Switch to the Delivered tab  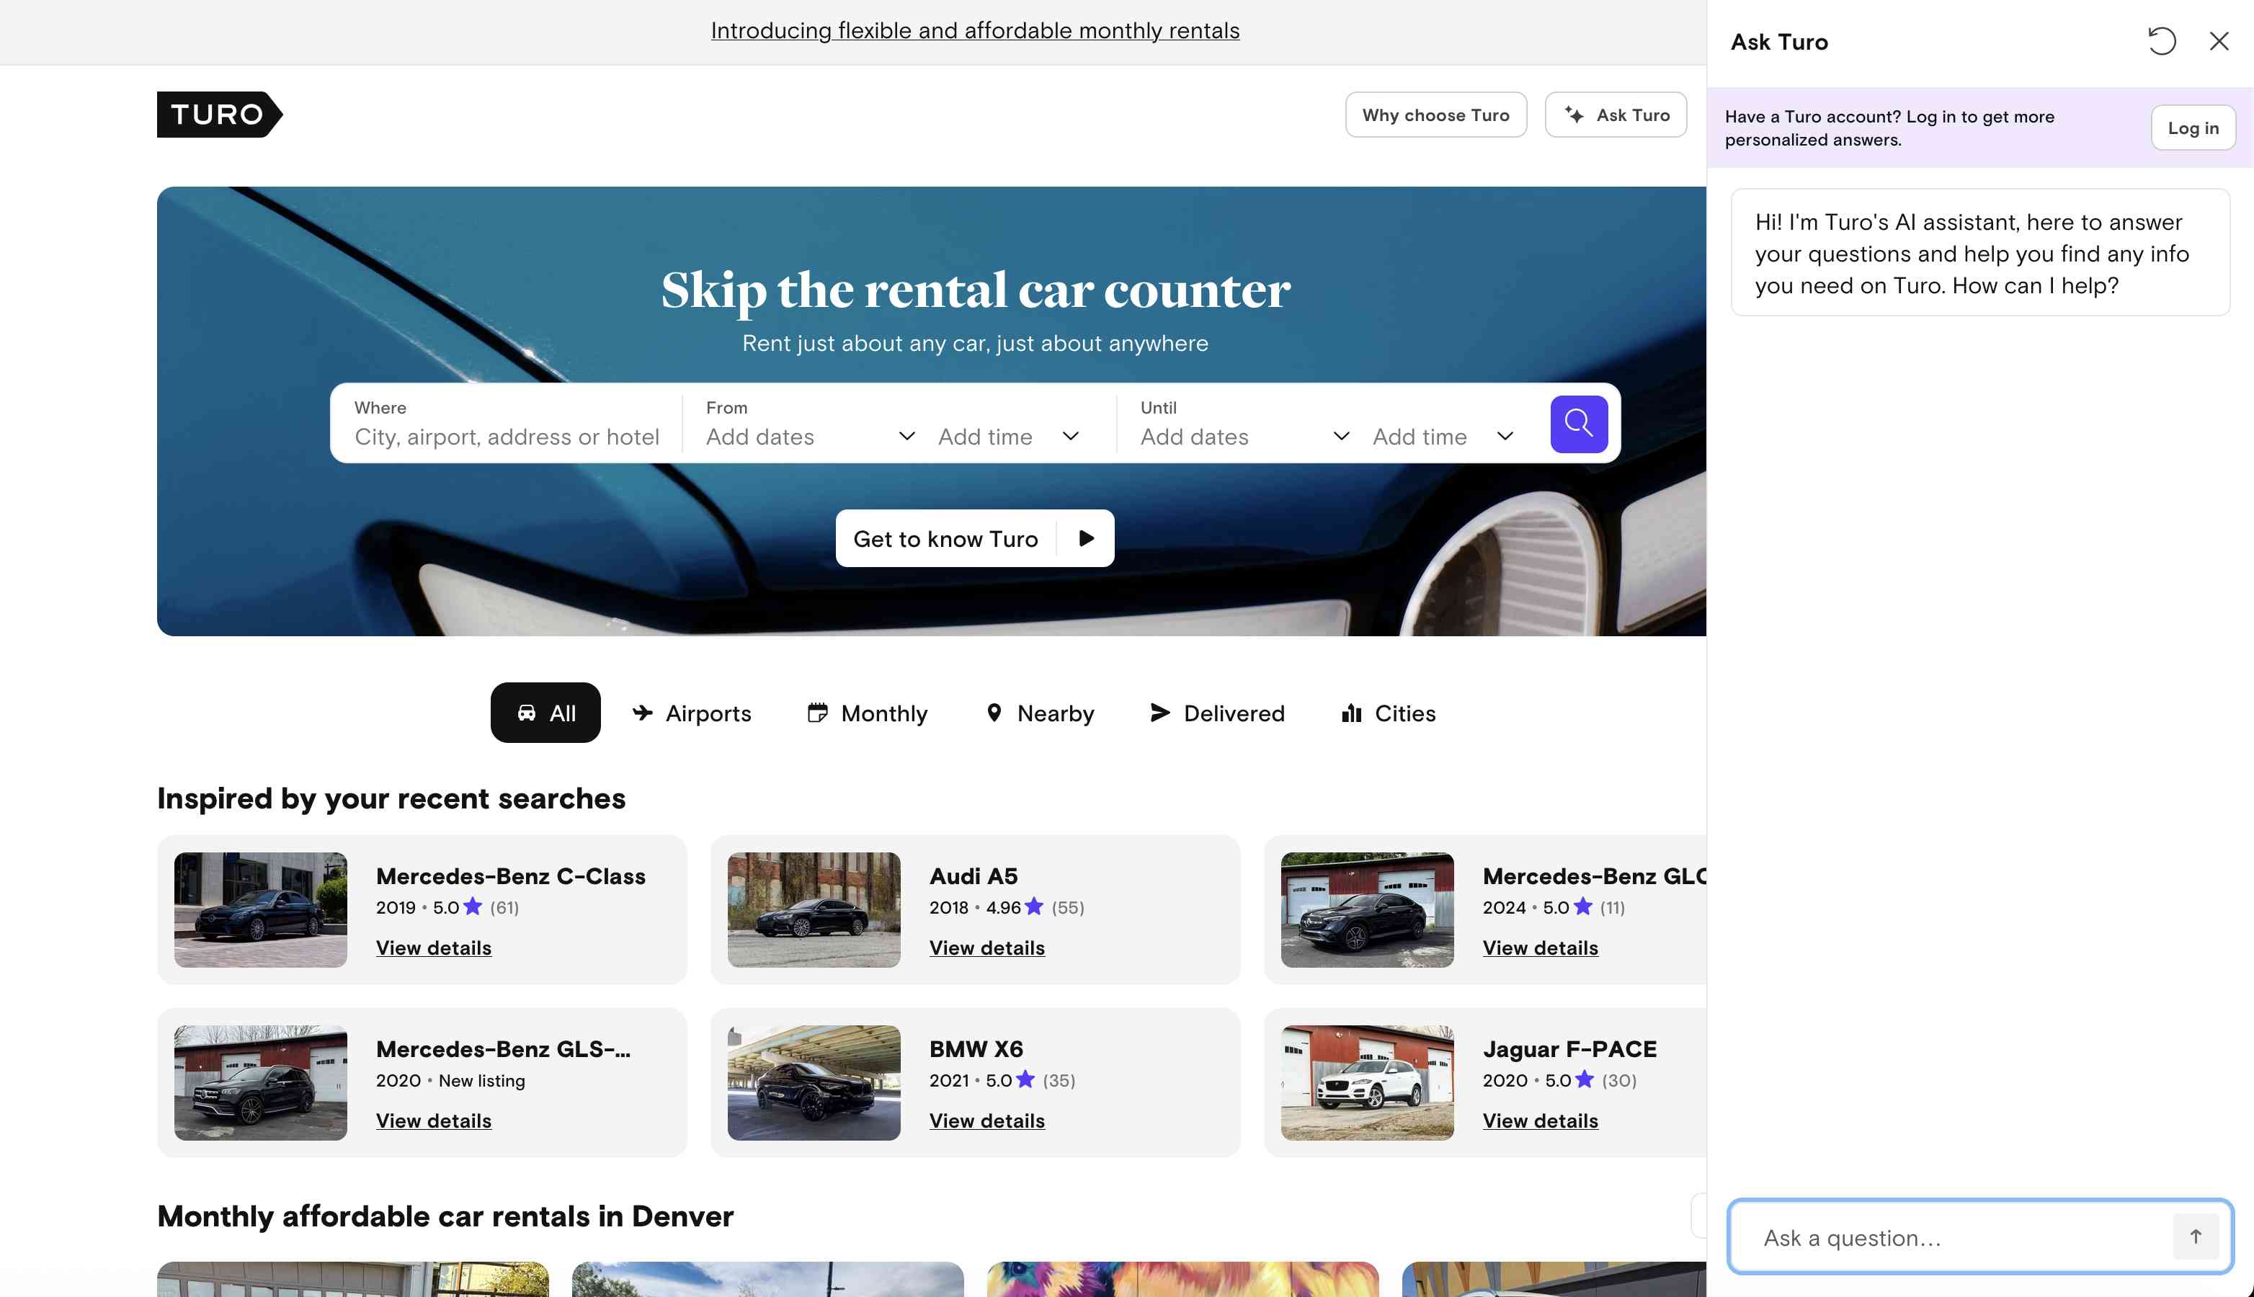point(1216,713)
